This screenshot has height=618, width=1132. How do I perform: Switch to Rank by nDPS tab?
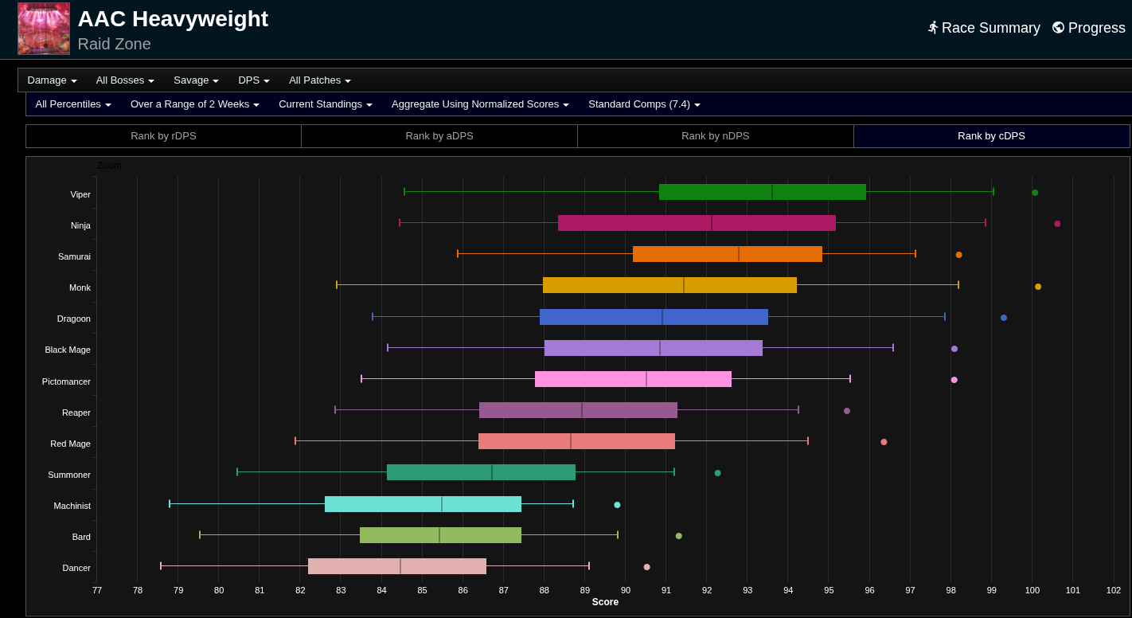click(x=715, y=136)
